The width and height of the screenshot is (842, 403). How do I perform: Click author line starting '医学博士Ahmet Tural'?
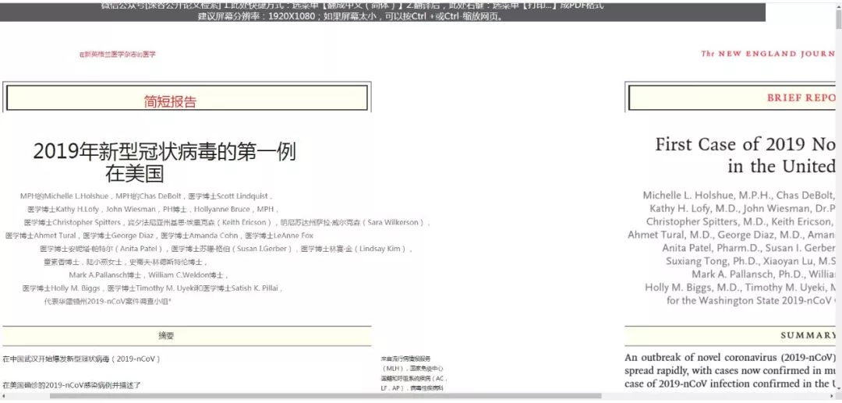pyautogui.click(x=160, y=235)
